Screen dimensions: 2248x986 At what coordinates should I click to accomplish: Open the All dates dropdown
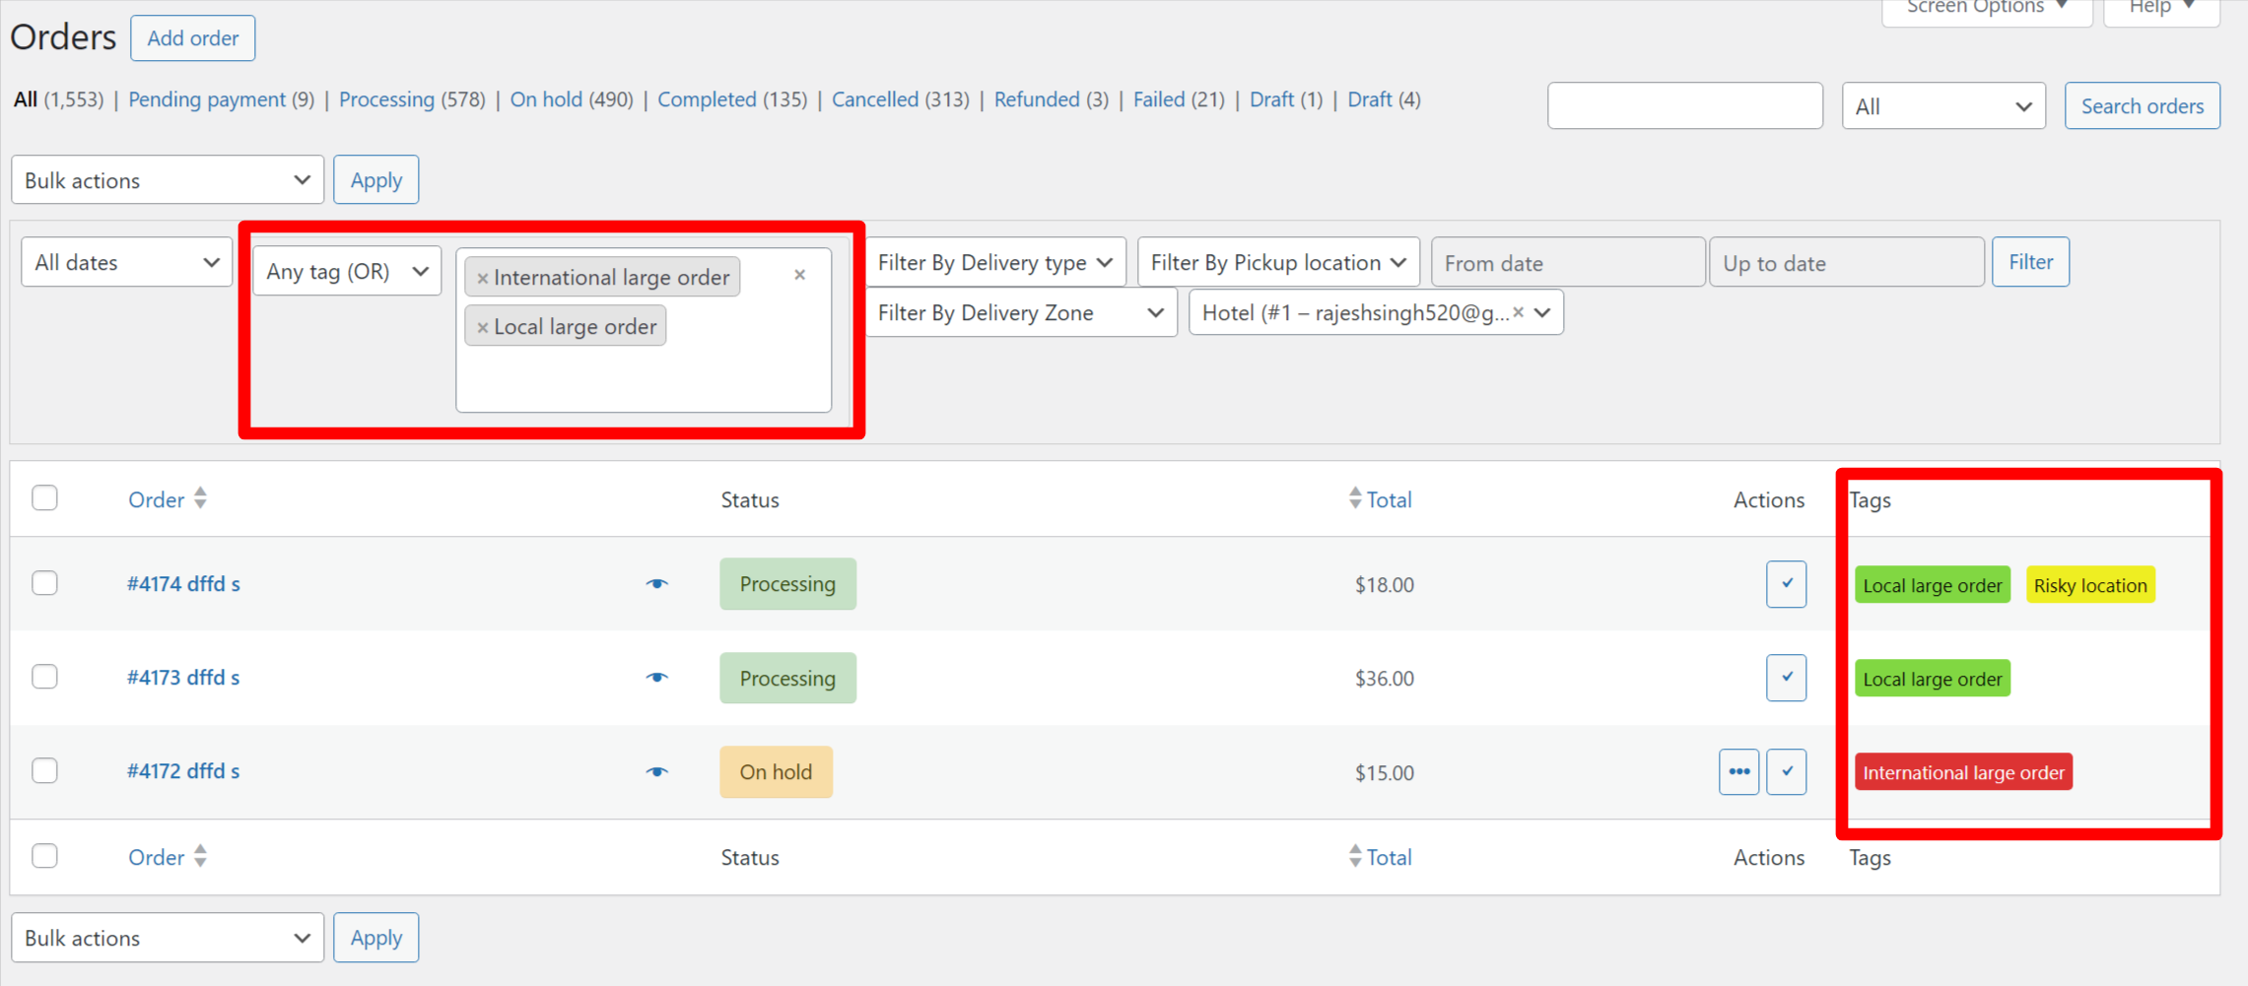[x=126, y=263]
